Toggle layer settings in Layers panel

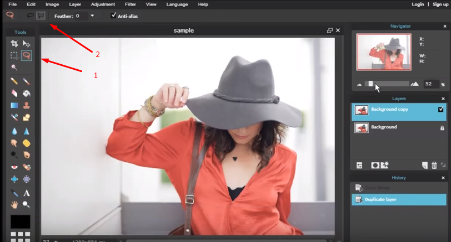359,166
